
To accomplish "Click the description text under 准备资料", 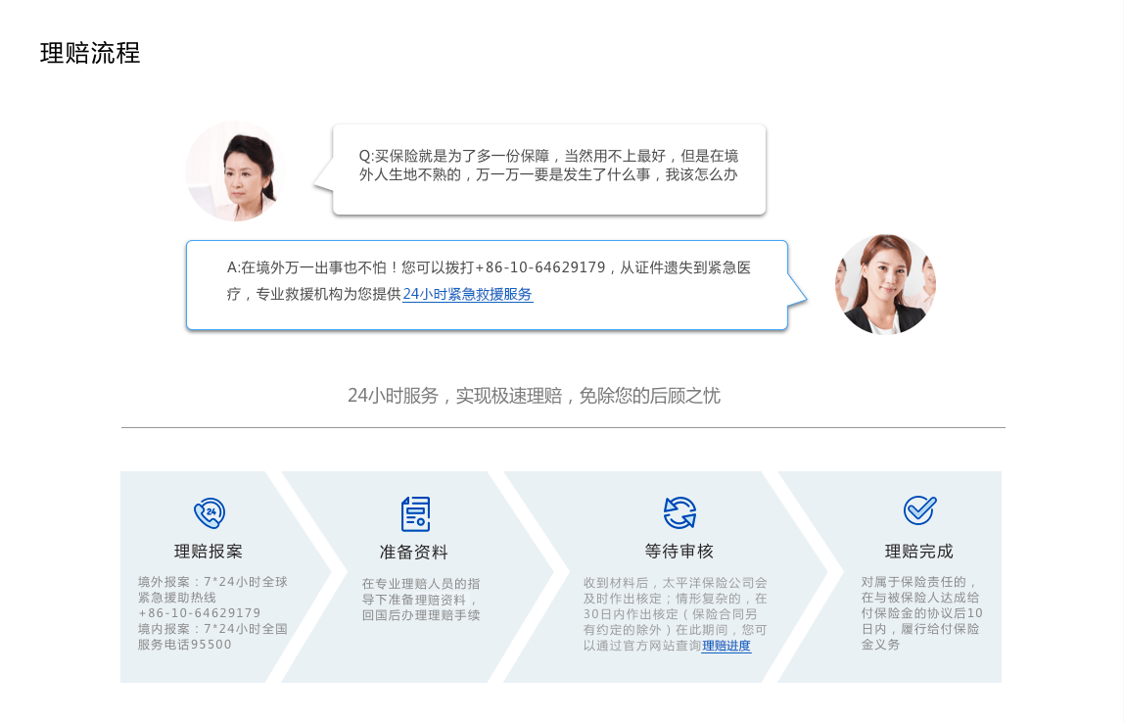I will 420,600.
